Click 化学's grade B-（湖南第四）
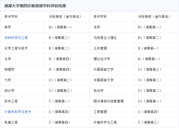The width and height of the screenshot is (179, 128). pyautogui.click(x=60, y=59)
